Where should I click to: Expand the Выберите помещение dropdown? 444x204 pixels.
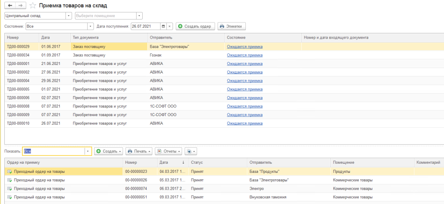click(139, 16)
